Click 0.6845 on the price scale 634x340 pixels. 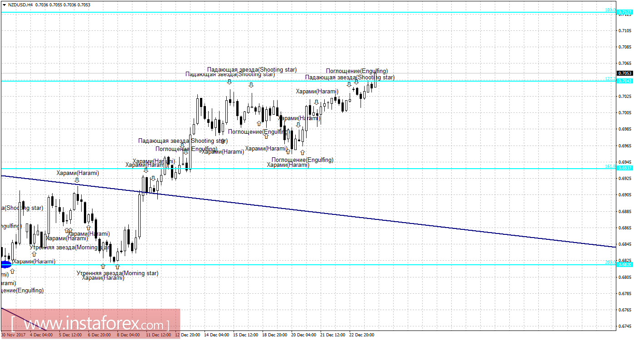tap(625, 244)
